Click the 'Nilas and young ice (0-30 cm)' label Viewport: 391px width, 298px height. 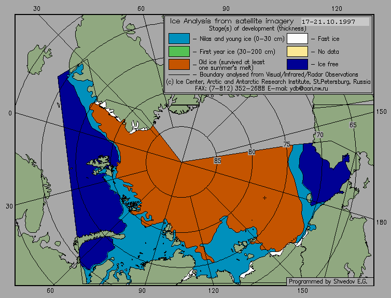coord(242,39)
